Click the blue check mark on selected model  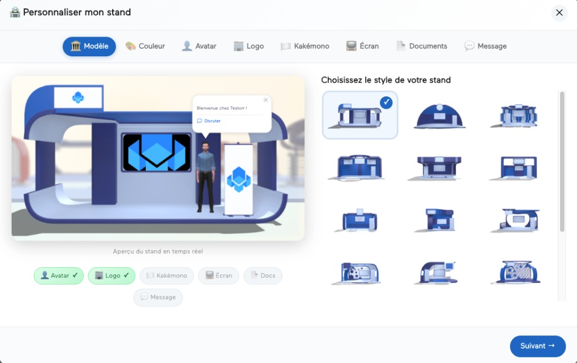point(386,103)
